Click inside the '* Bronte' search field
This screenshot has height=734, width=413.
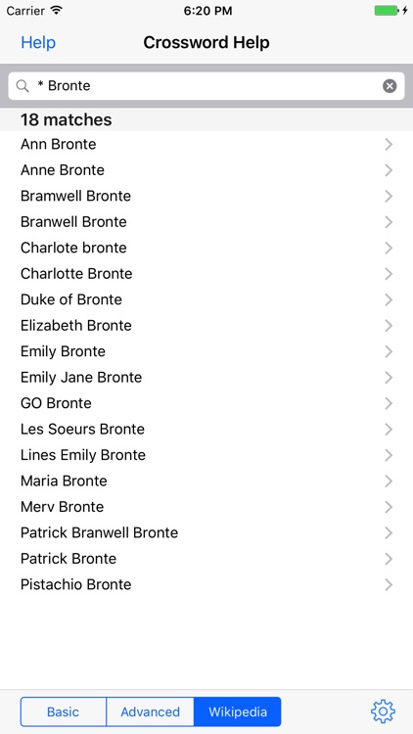206,86
